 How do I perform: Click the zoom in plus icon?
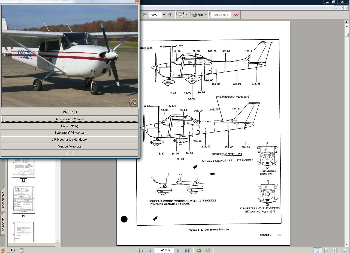tap(170, 15)
